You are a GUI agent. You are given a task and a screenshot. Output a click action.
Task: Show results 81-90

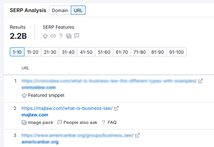[158, 52]
